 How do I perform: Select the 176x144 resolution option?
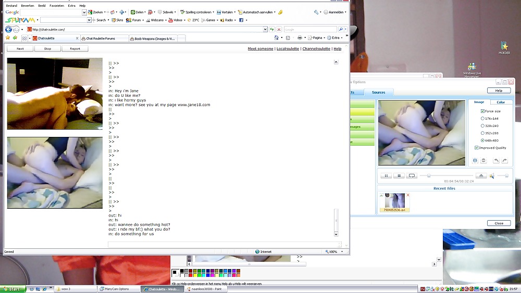point(482,119)
